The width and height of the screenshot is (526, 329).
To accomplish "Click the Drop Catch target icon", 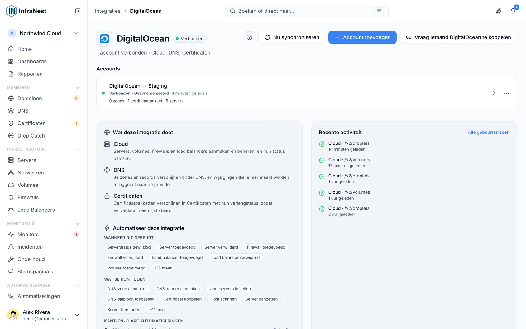I will pos(11,136).
